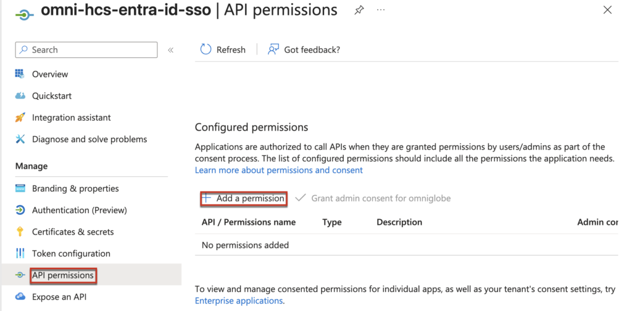Open the Got feedback? option
632x311 pixels.
(304, 50)
